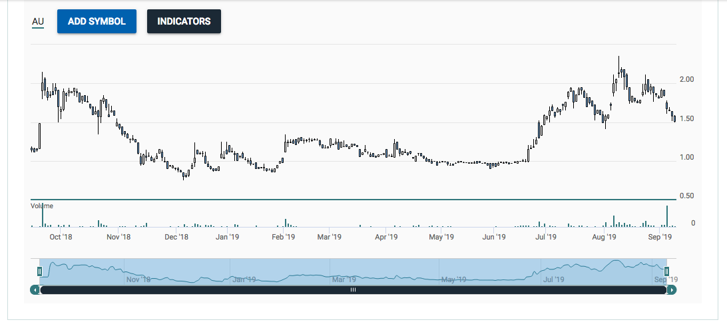
Task: Click the Mar '19 label in navigator
Action: [x=344, y=279]
